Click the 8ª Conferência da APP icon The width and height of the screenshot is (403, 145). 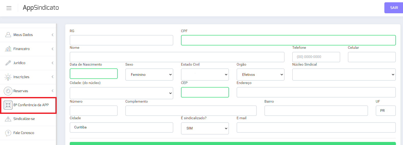(8, 105)
